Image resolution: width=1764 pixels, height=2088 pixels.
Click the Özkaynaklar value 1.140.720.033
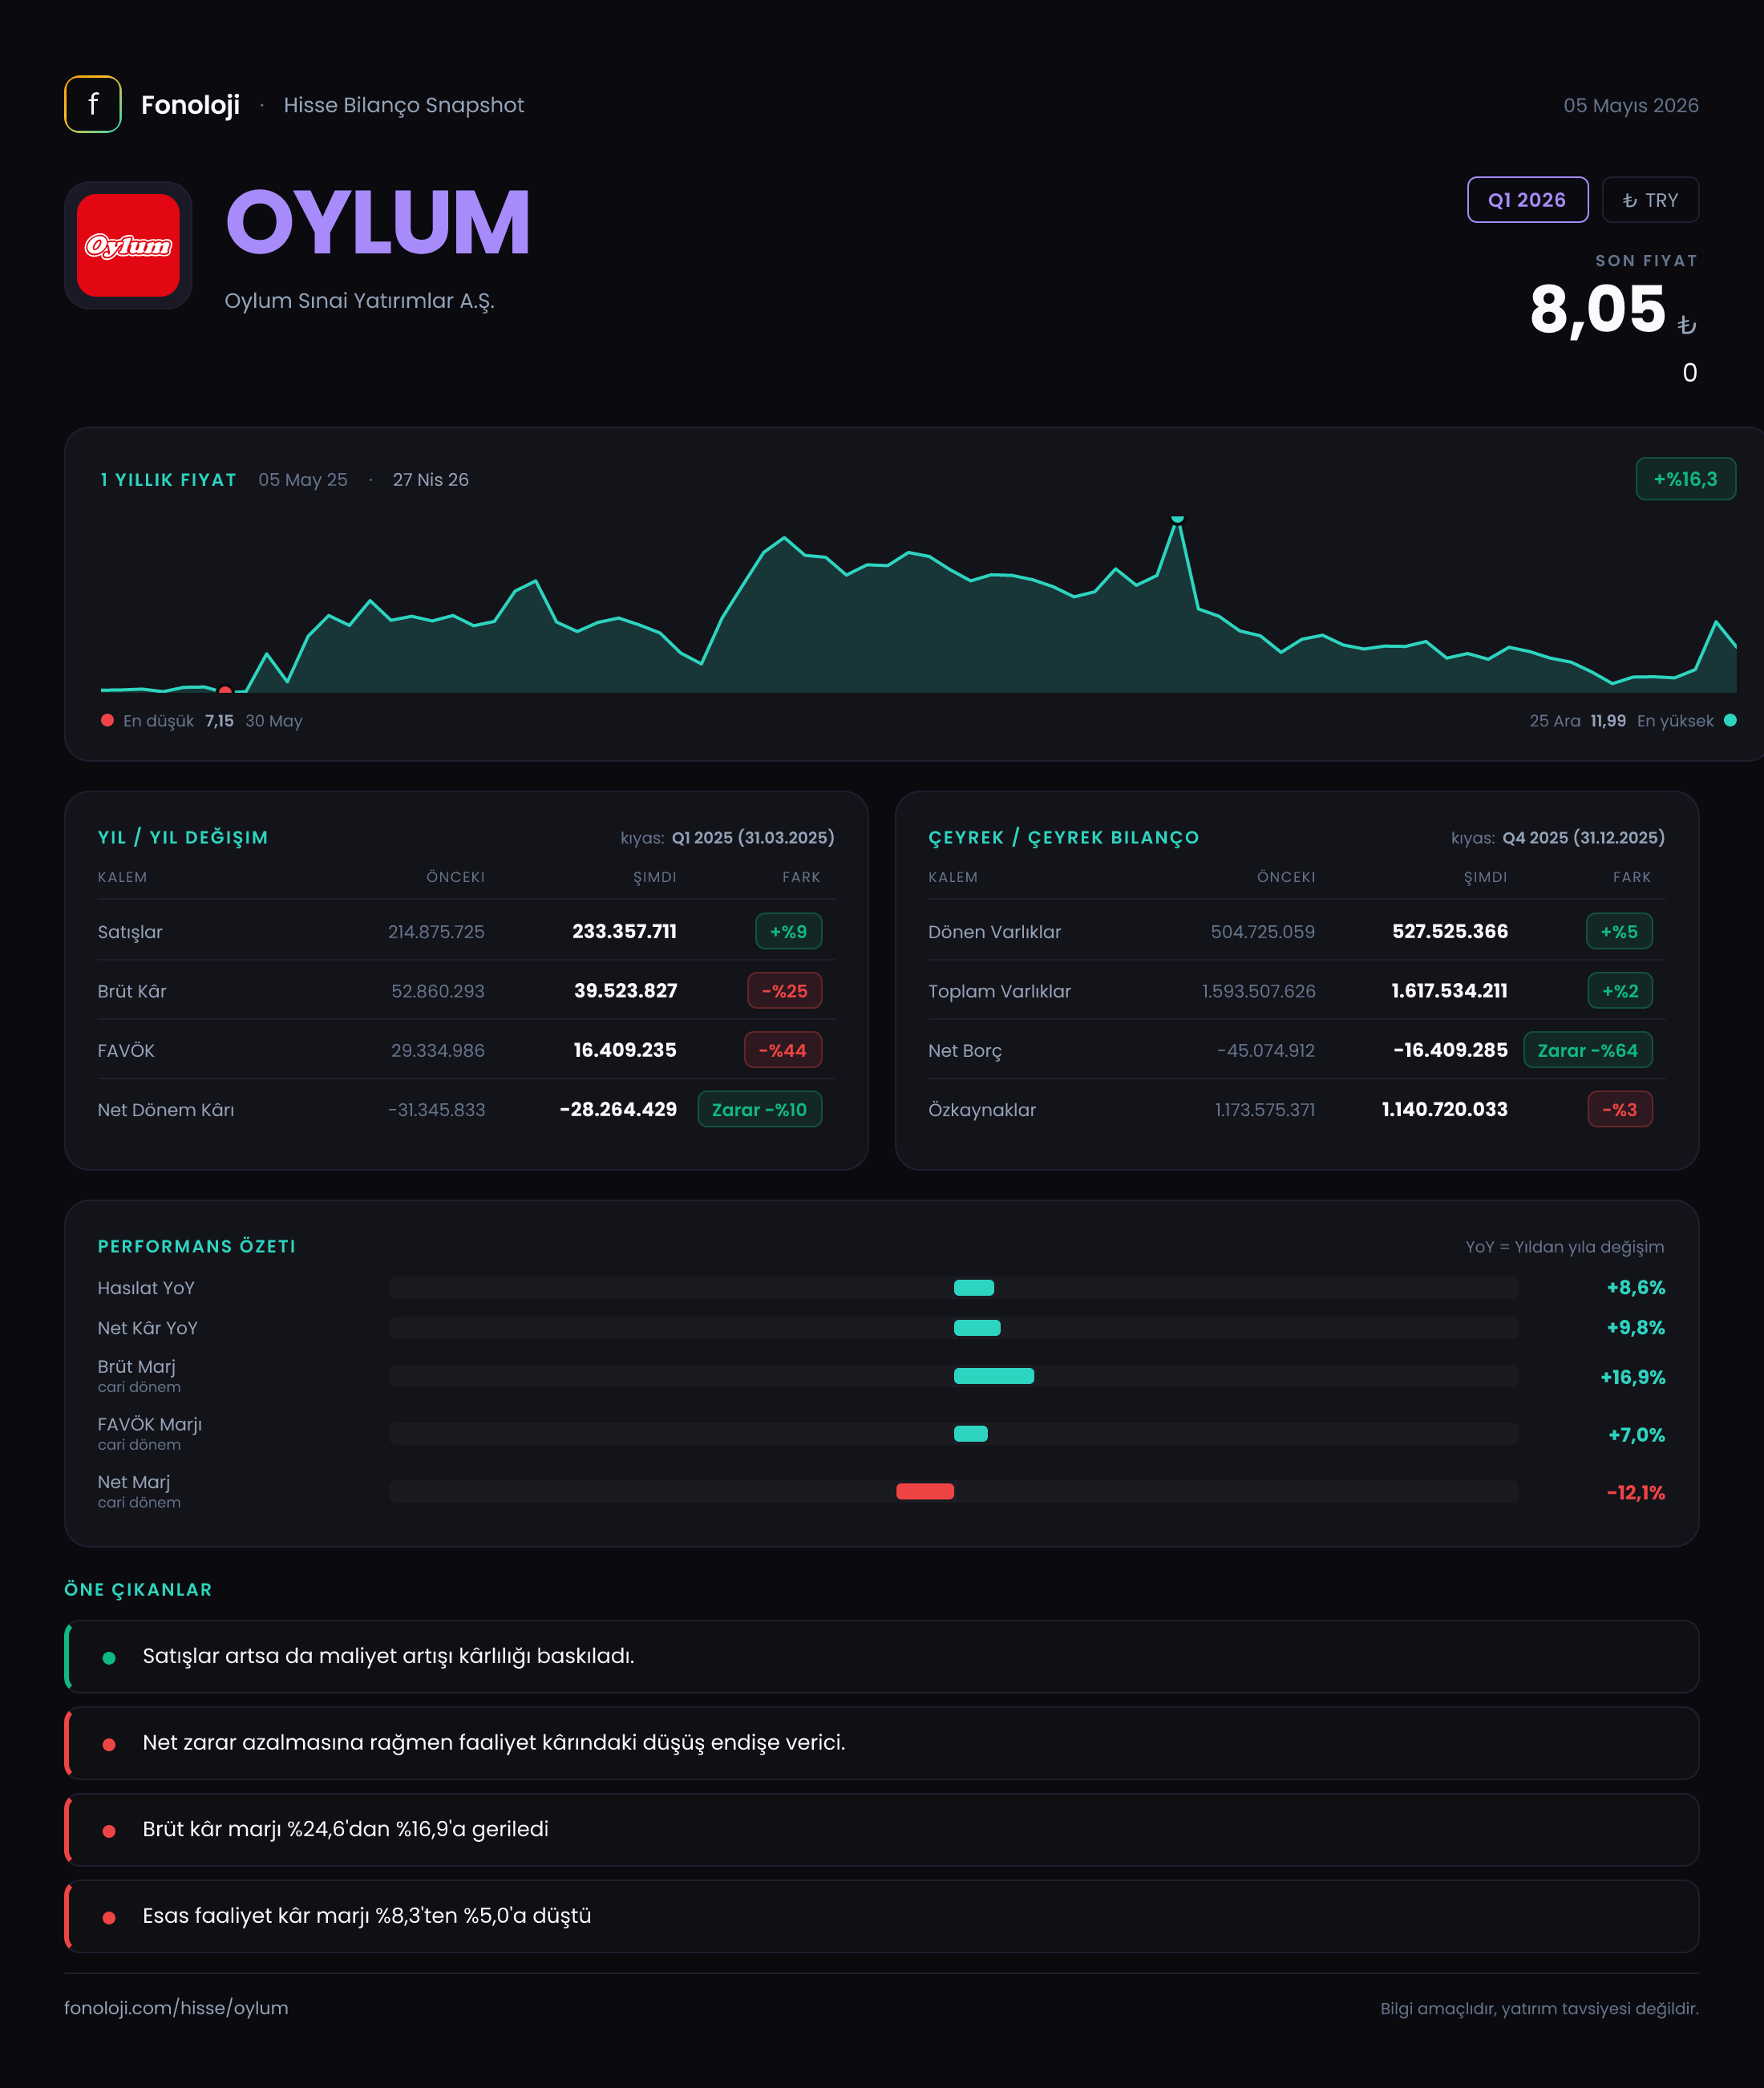[x=1444, y=1109]
